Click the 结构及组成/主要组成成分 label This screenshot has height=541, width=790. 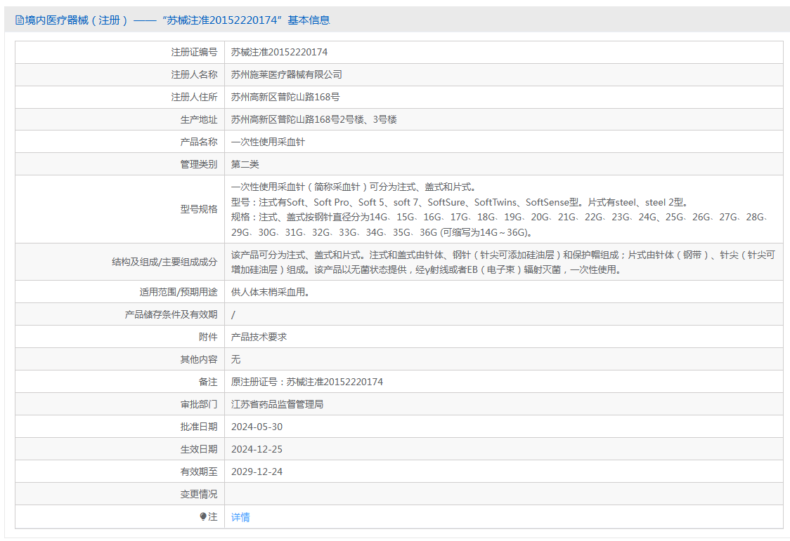click(164, 262)
